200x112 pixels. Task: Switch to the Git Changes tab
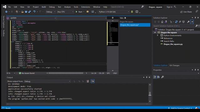pyautogui.click(x=174, y=65)
